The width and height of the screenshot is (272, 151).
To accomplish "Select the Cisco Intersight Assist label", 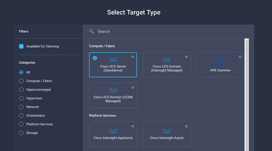I will tap(167, 138).
